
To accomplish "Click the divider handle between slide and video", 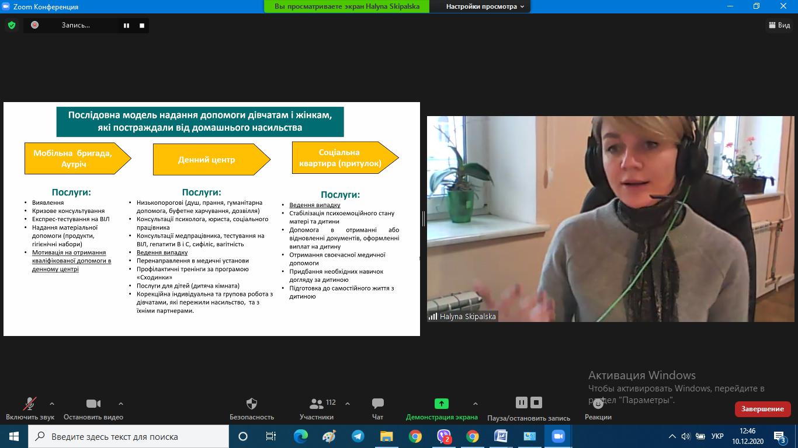I will pos(423,219).
